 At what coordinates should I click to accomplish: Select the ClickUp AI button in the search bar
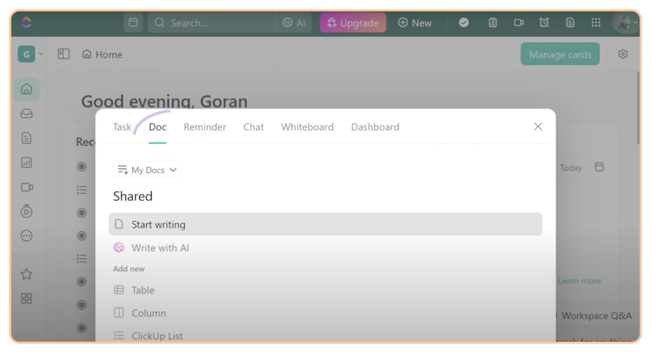pos(293,22)
